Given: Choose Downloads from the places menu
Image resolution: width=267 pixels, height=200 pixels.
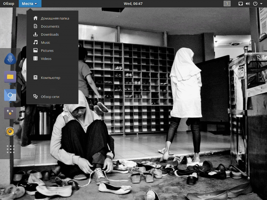Looking at the screenshot, I should (52, 34).
